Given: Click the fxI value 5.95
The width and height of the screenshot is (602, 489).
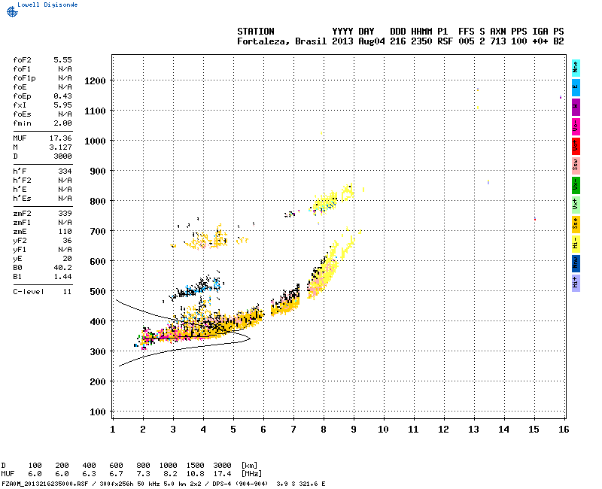Looking at the screenshot, I should [x=62, y=105].
